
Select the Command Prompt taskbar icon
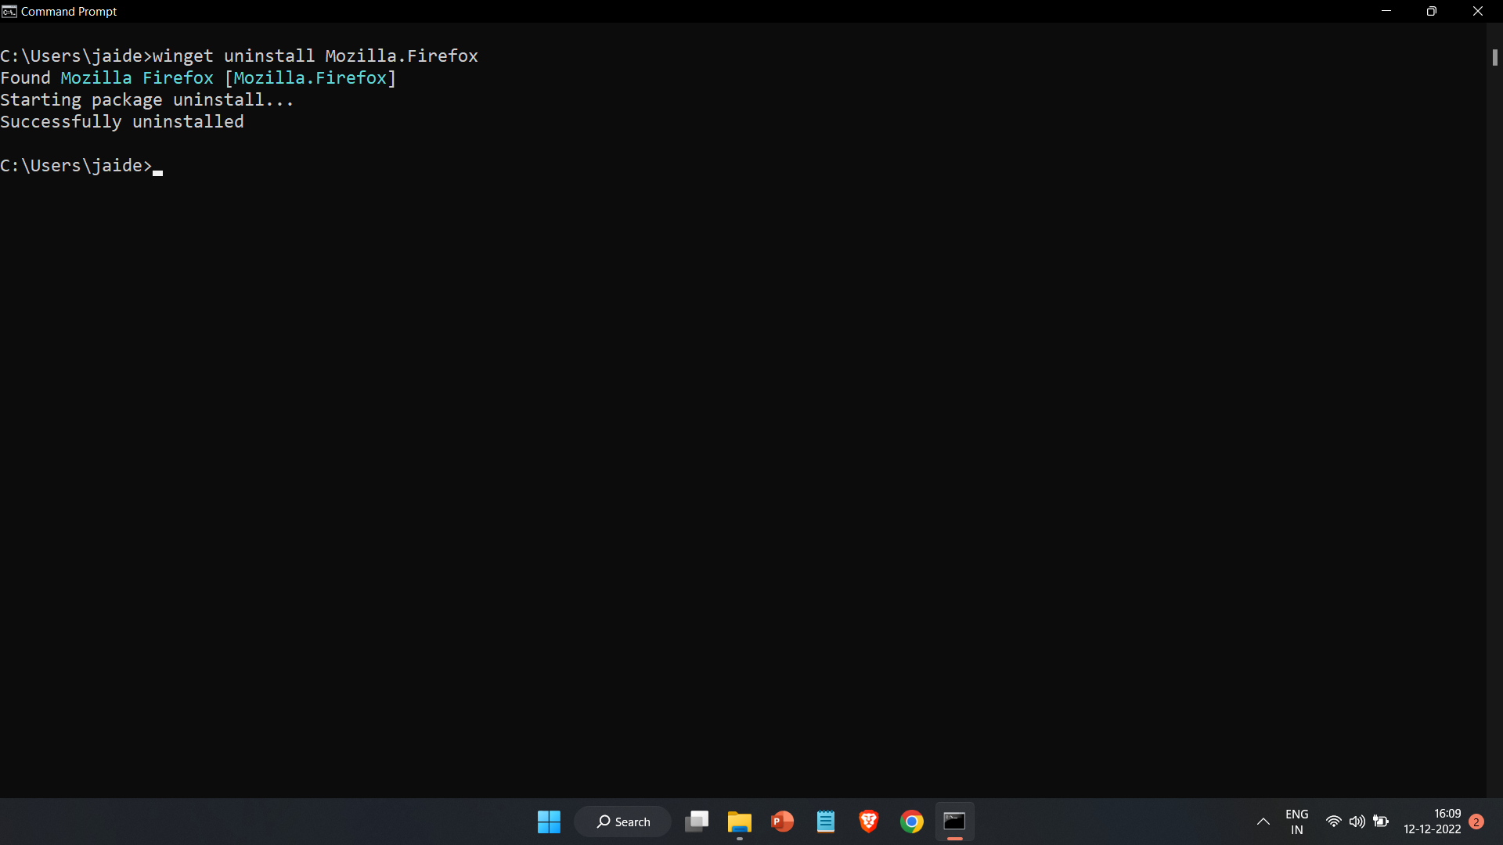coord(955,822)
